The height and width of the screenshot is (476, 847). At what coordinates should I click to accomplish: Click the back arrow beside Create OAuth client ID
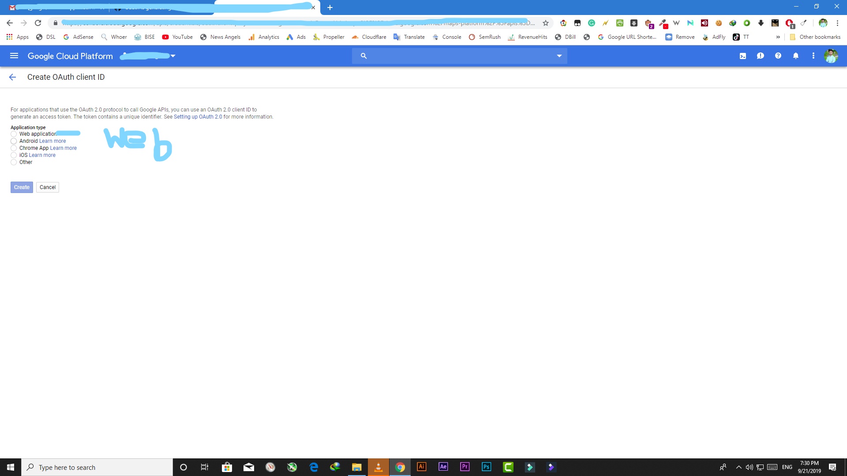(12, 77)
